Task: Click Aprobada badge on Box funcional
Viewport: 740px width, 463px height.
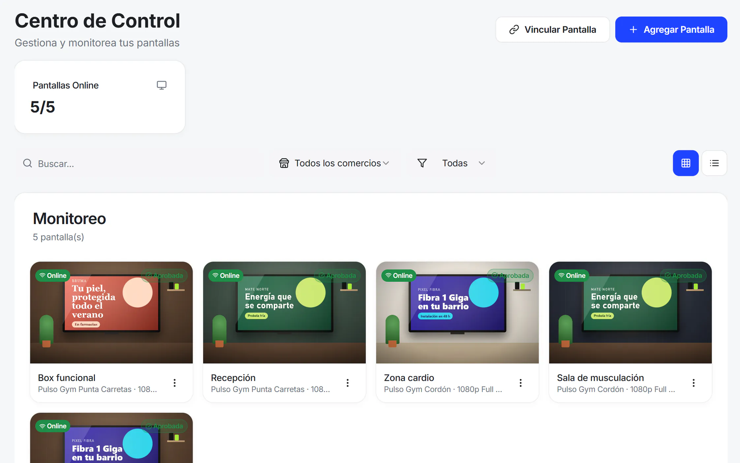Action: pyautogui.click(x=164, y=275)
